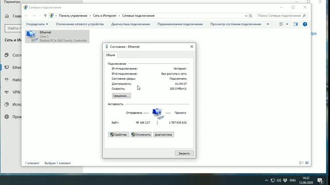Open view options dropdown arrow
Screen dimensions: 330x185
click(x=287, y=24)
